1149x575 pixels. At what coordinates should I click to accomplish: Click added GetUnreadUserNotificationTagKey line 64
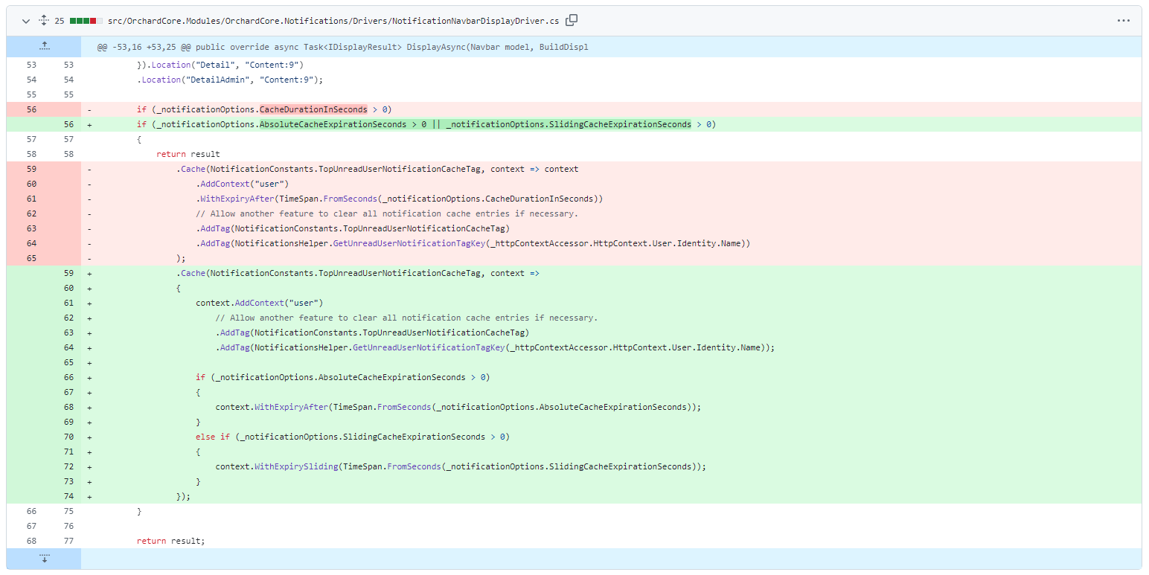click(496, 347)
